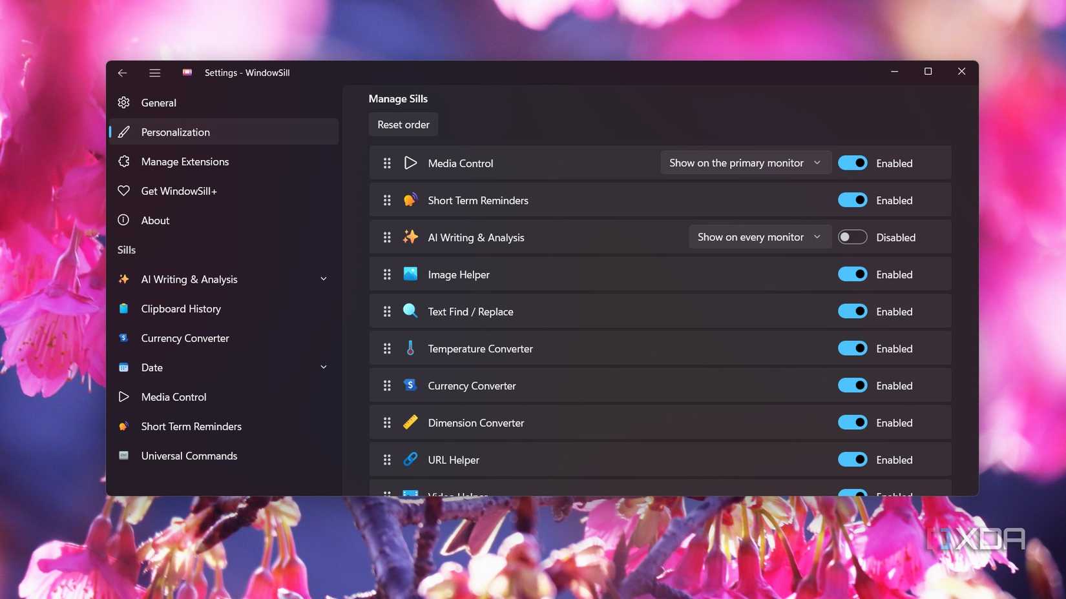
Task: Reset the sill order
Action: pos(403,125)
